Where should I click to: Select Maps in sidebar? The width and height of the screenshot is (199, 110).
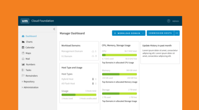28,53
